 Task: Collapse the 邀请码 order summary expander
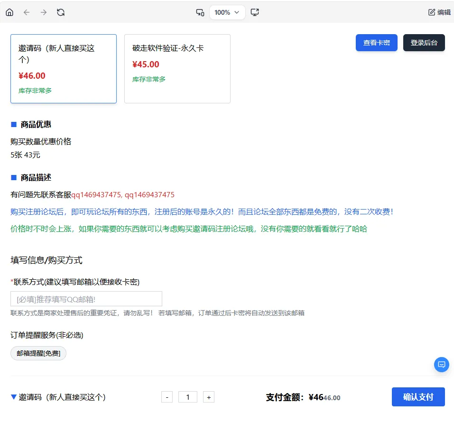[x=14, y=397]
